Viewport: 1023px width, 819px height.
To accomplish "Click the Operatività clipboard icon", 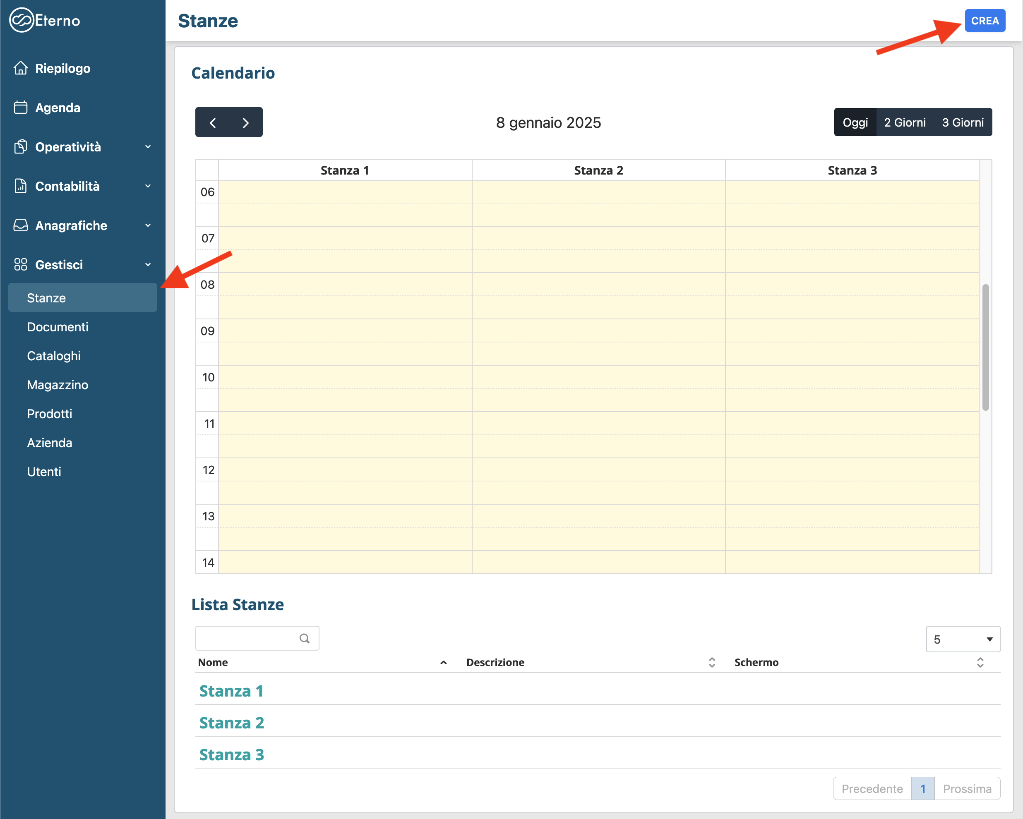I will click(x=20, y=147).
